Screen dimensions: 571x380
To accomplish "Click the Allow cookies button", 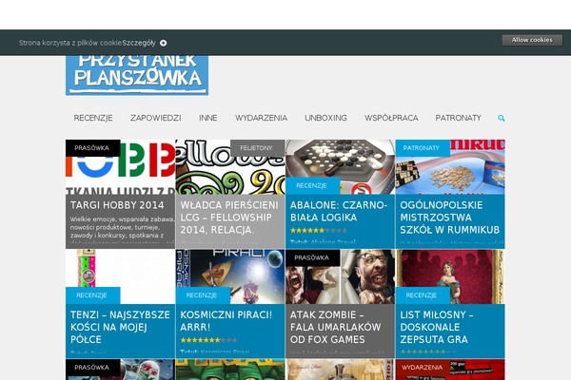I will point(532,40).
